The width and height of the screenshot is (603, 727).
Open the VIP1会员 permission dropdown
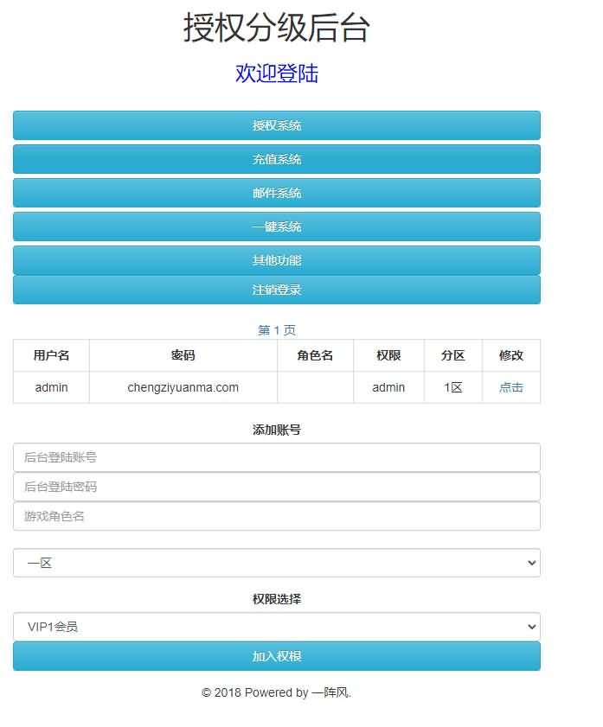point(277,627)
